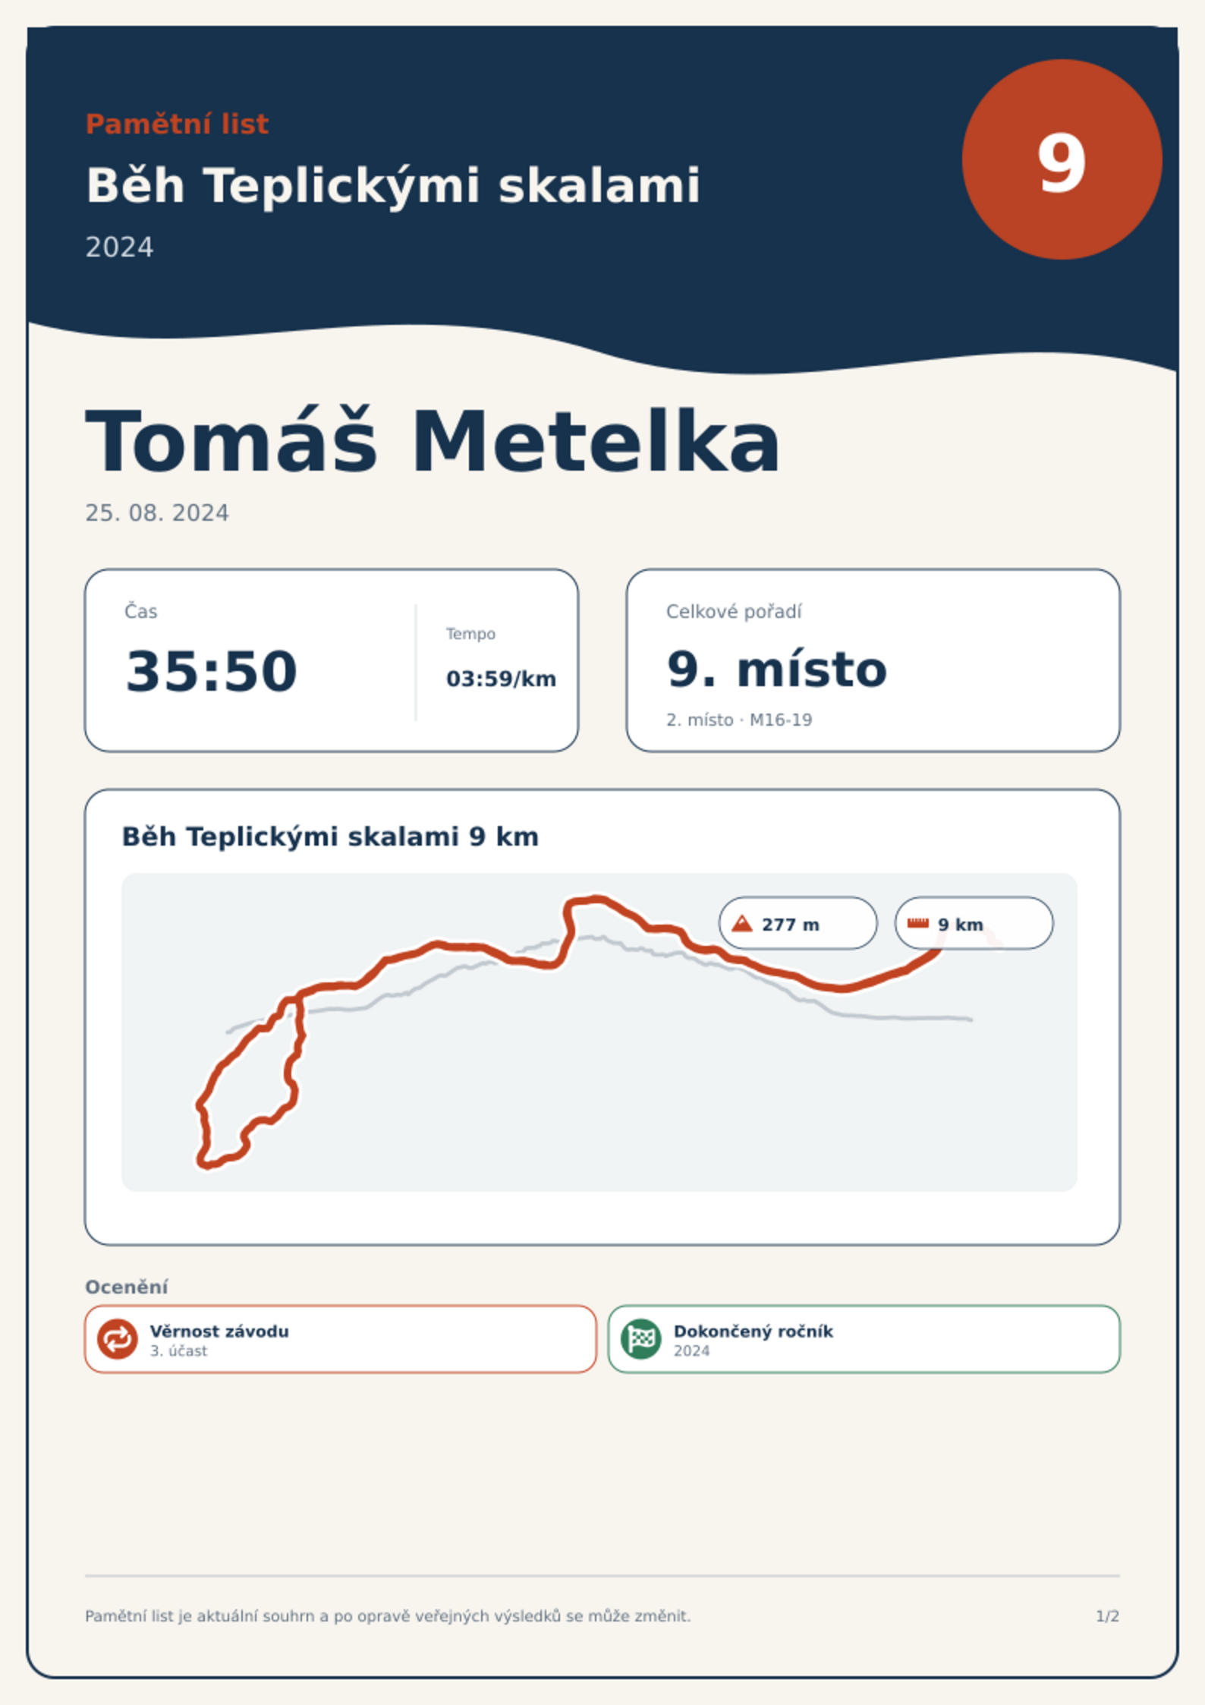1205x1705 pixels.
Task: Open the Dokončený ročník award card
Action: [864, 1339]
